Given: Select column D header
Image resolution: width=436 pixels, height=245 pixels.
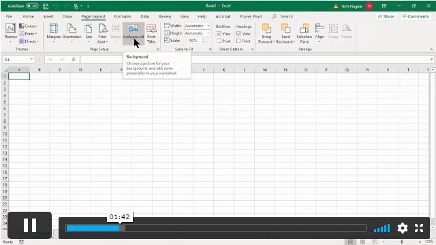Looking at the screenshot, I should [x=80, y=70].
